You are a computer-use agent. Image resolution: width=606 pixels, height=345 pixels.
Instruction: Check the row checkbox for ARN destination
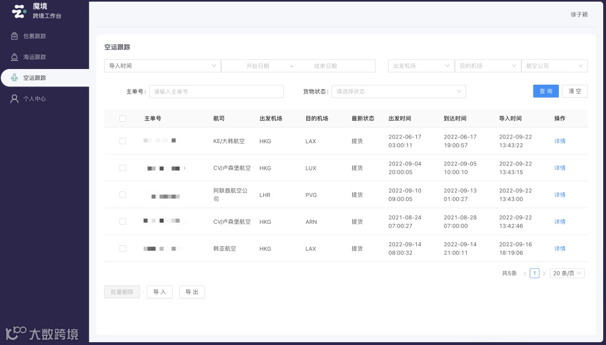click(x=122, y=222)
